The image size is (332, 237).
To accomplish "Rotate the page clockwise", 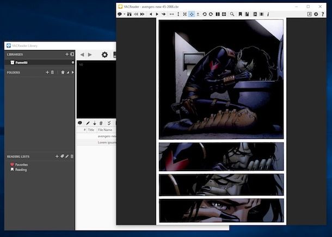I will (211, 14).
